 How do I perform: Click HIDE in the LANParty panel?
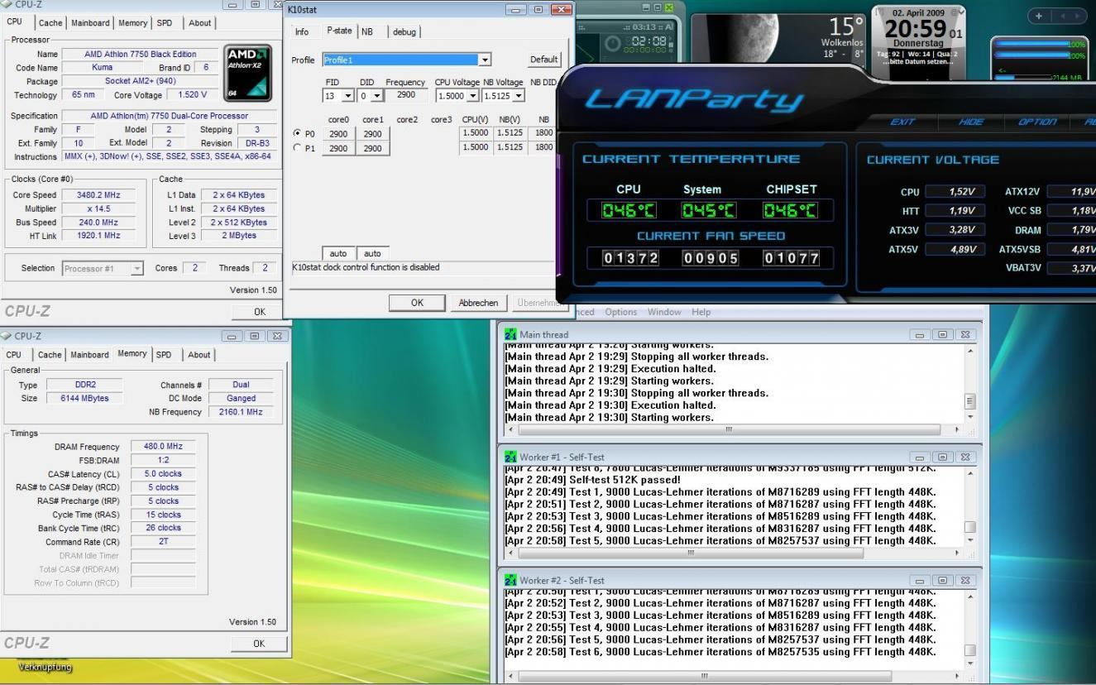[x=971, y=120]
